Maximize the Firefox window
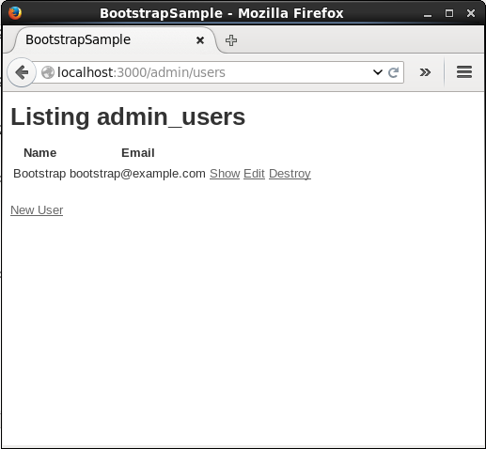The height and width of the screenshot is (449, 486). coord(449,13)
